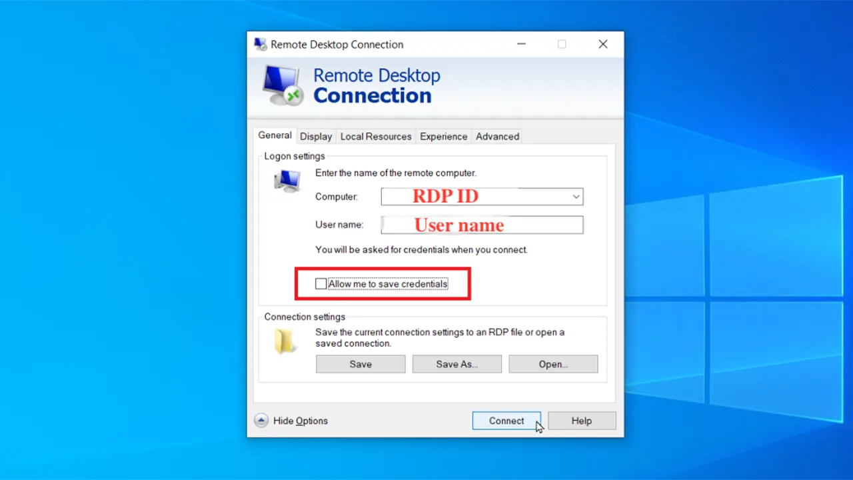Expand the Computer dropdown list
Image resolution: width=853 pixels, height=480 pixels.
[576, 197]
